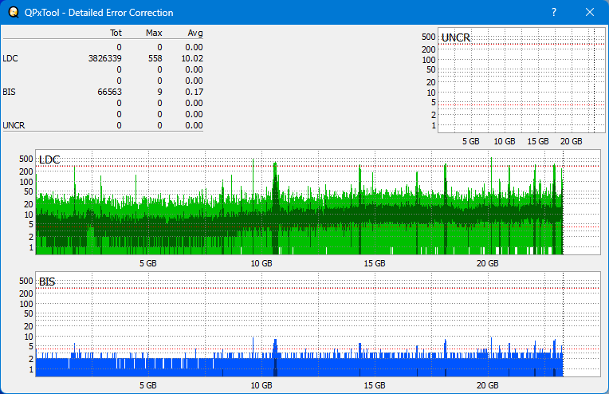The height and width of the screenshot is (394, 609).
Task: Click the LDC title in the green graph
Action: pyautogui.click(x=49, y=160)
